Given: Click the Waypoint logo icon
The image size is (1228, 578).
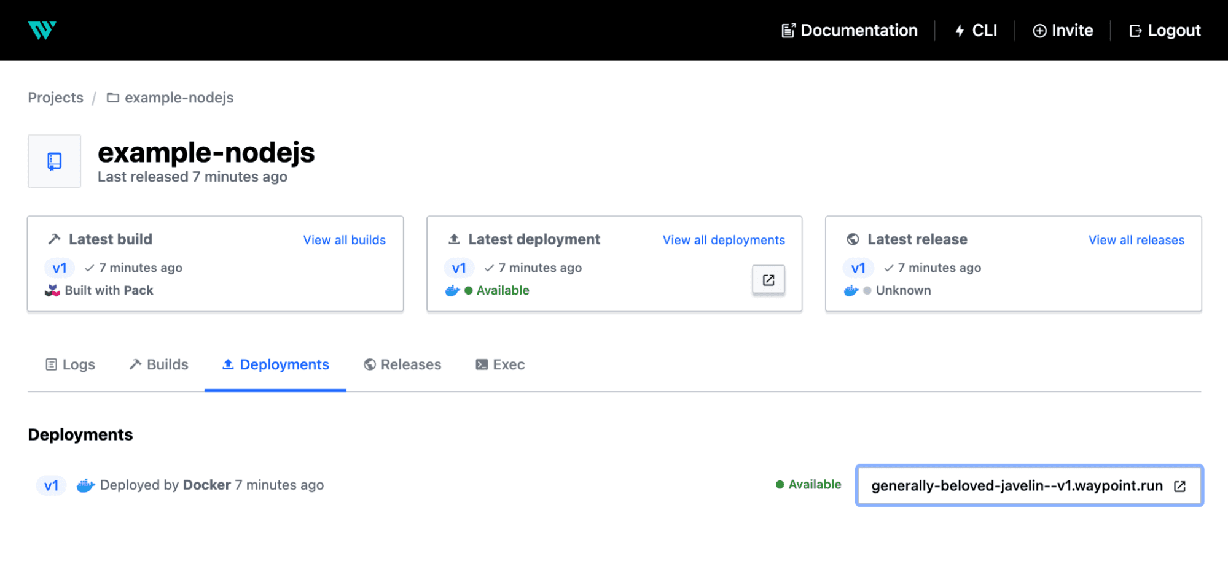Looking at the screenshot, I should 42,30.
